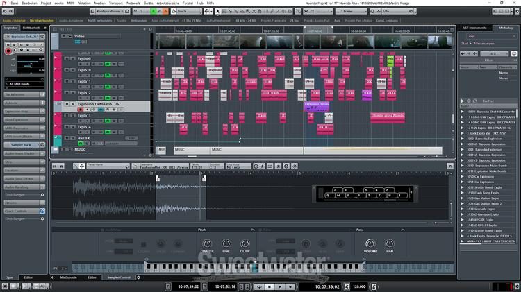This screenshot has width=521, height=292.
Task: Toggle the Read automation R in sampler toolbar
Action: pos(55,166)
